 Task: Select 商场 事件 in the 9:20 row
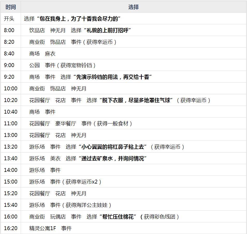pyautogui.click(x=42, y=77)
